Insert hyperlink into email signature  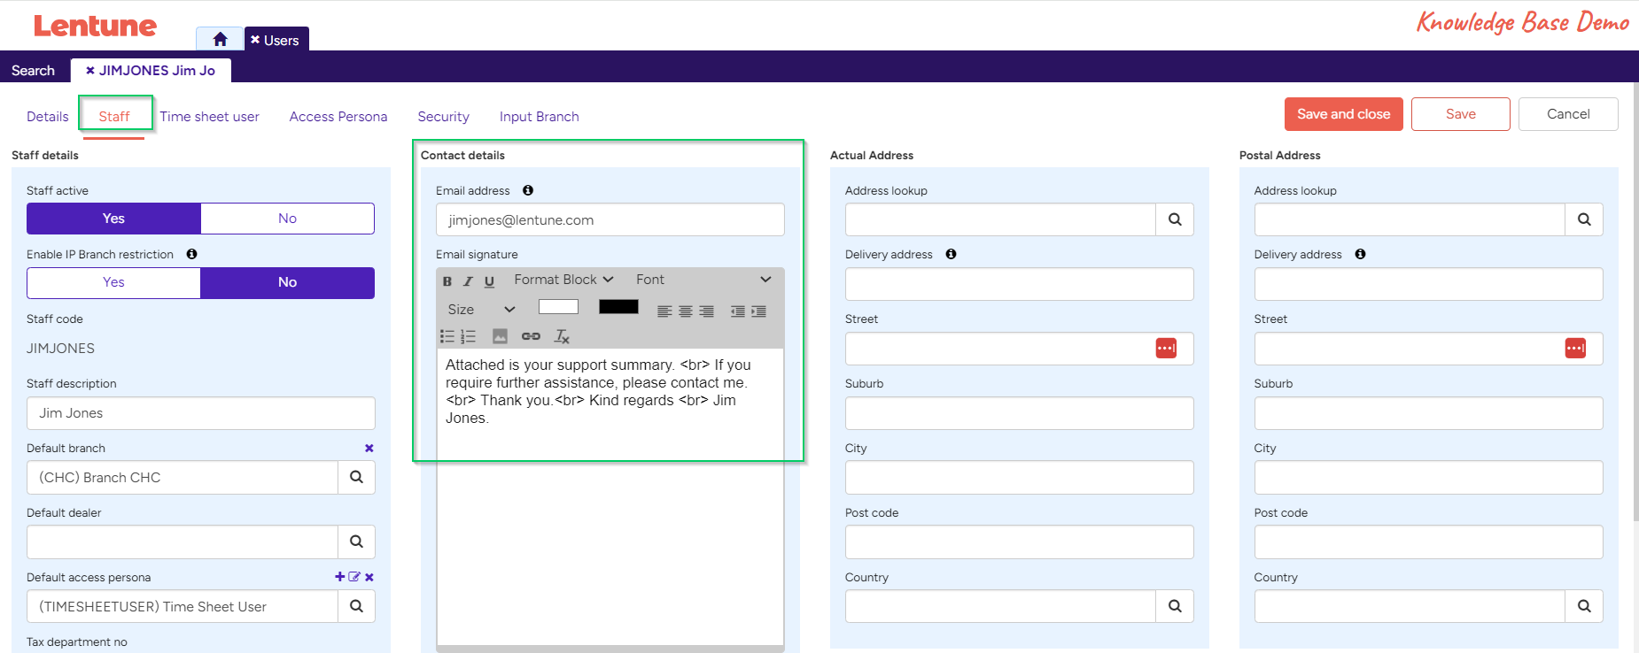click(x=531, y=336)
